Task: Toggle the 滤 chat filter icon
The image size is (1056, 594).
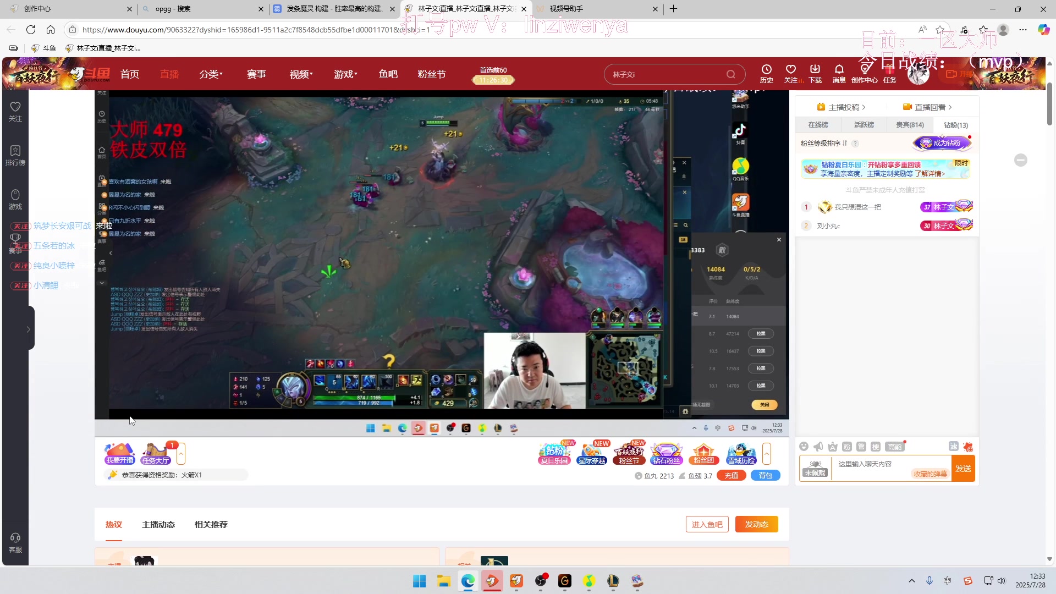Action: coord(954,446)
